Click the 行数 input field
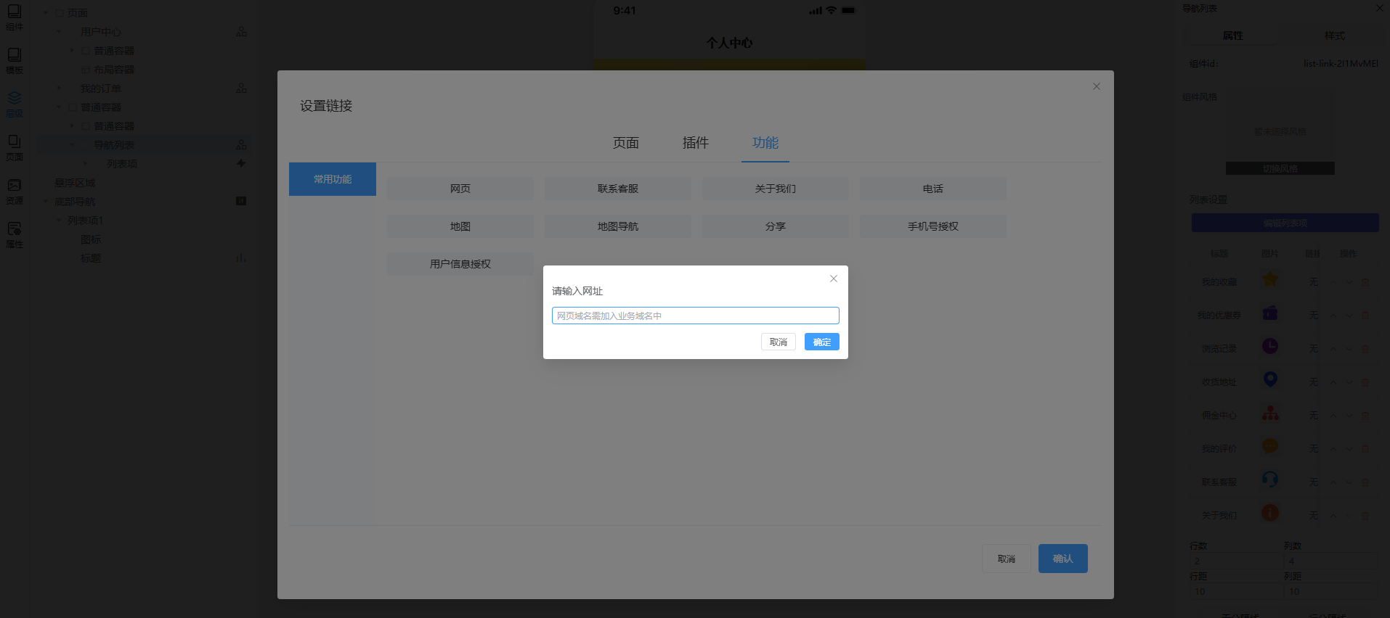Viewport: 1390px width, 618px height. pos(1237,561)
